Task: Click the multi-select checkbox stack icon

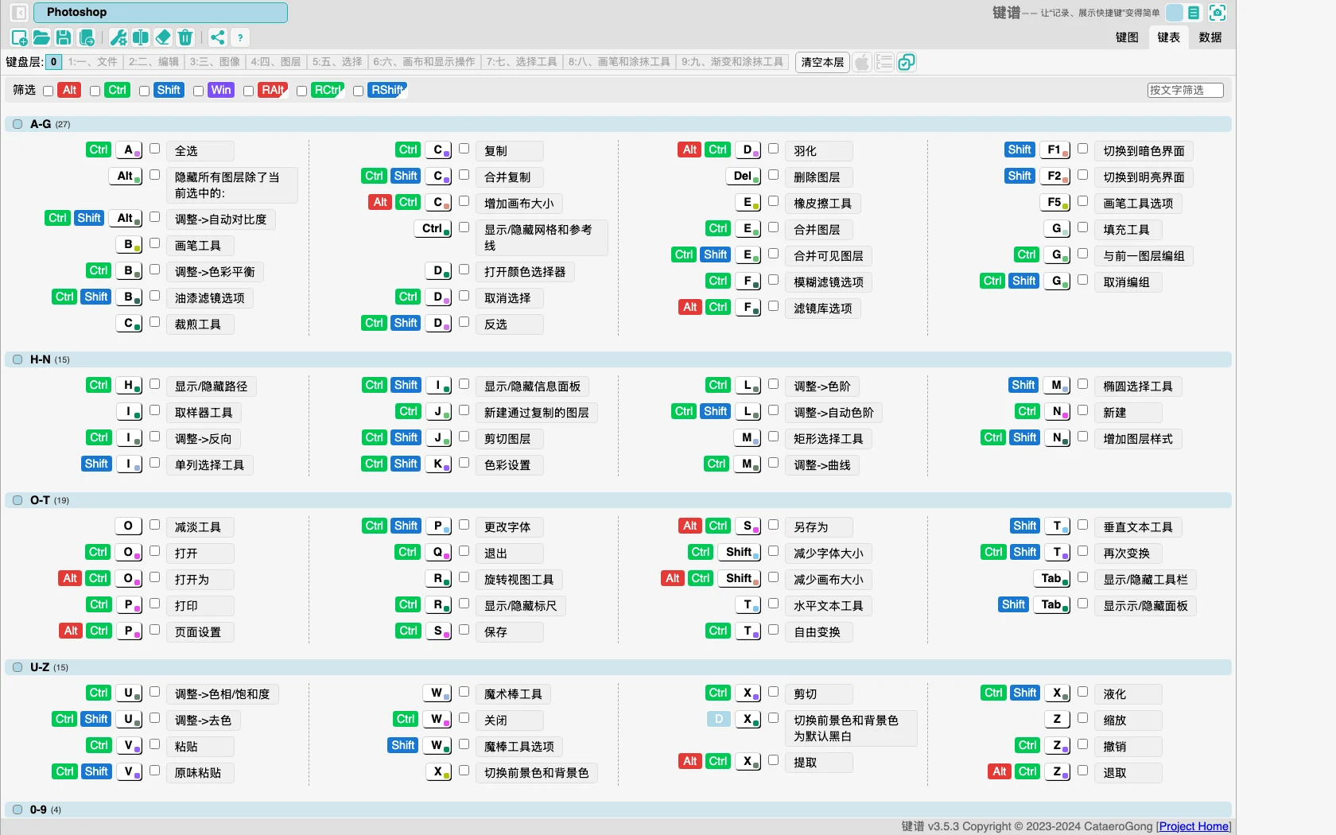Action: (907, 62)
